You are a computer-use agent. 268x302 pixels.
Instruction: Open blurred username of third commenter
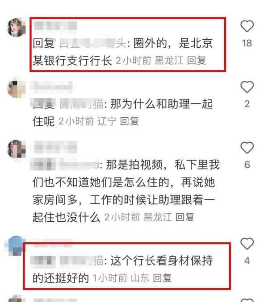coord(55,147)
